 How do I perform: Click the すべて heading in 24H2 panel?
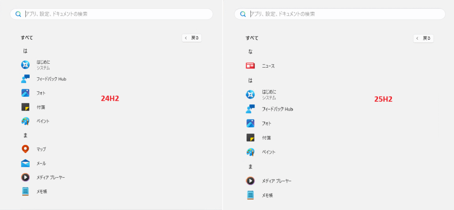(27, 37)
